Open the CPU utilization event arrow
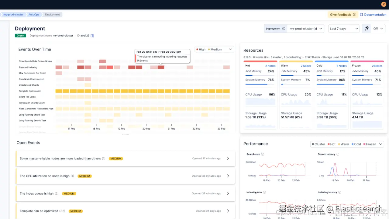This screenshot has width=389, height=219. point(228,176)
